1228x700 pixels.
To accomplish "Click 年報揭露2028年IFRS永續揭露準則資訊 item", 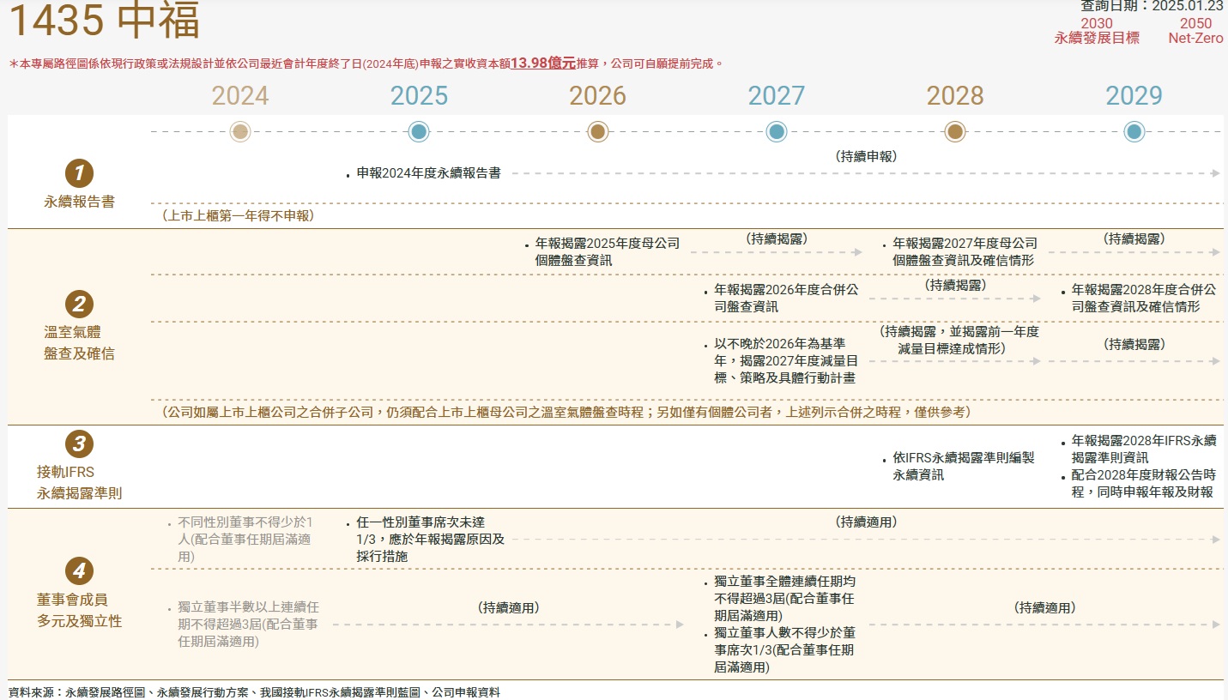I will [x=1143, y=449].
